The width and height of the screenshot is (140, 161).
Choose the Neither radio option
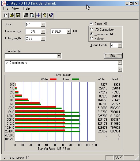coord(91,38)
